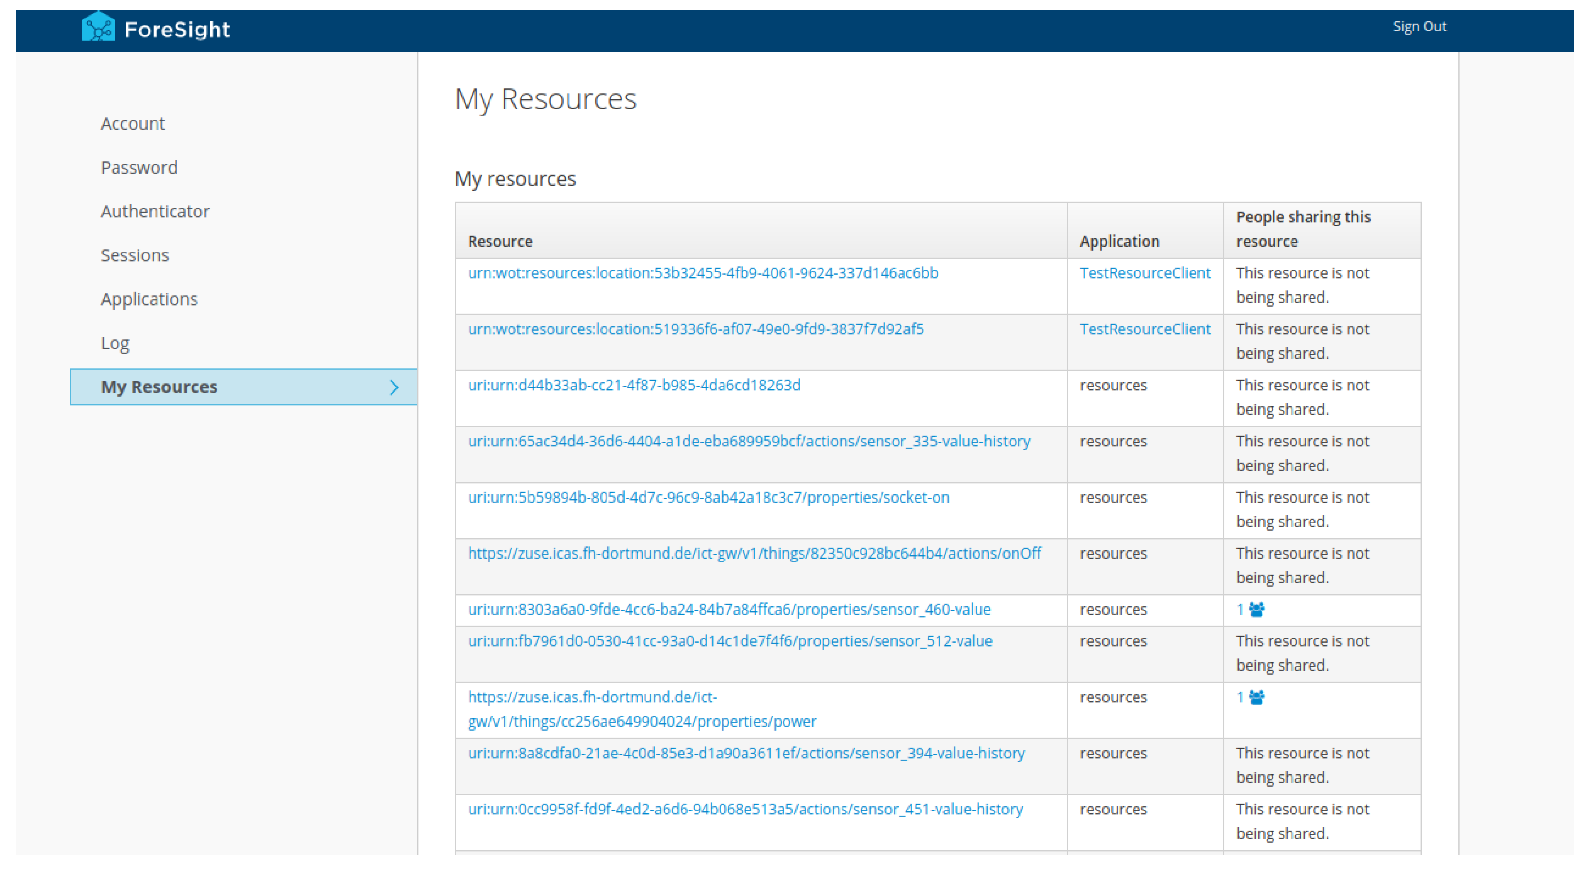
Task: Open TestResourceClient link in second row
Action: [1145, 329]
